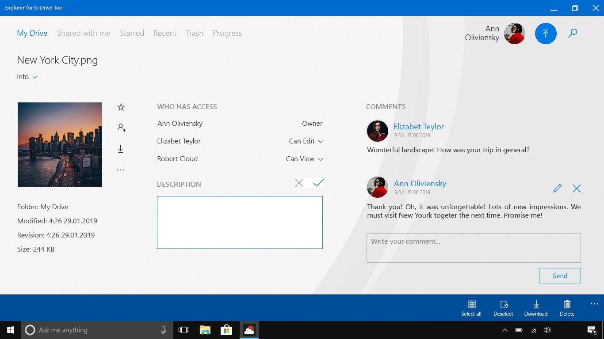Delete Ann Oliviensky's comment
The width and height of the screenshot is (604, 339).
coord(577,188)
